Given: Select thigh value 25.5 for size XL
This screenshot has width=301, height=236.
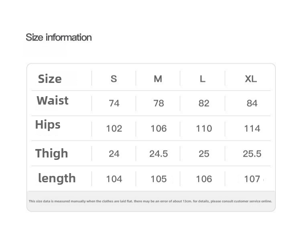Looking at the screenshot, I should (x=252, y=154).
